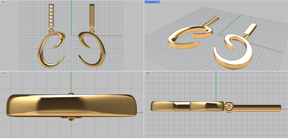Screen dimensions: 288x139
Task: Select the diamond-set bail in Top view
Action: point(51,15)
